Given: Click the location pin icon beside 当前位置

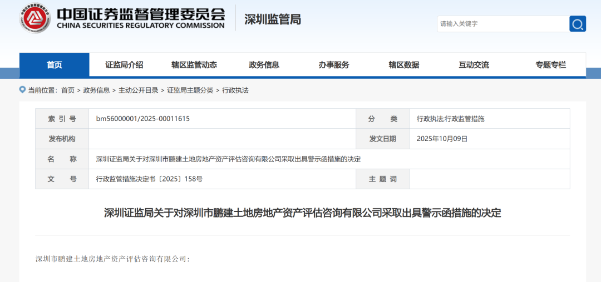Looking at the screenshot, I should coord(23,90).
